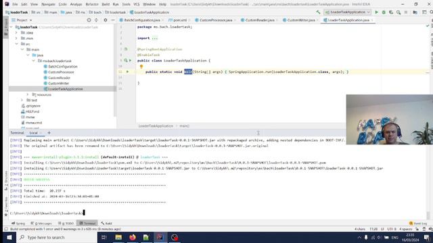Open run configuration dropdown LoaderTaskApplication
433x243 pixels.
pyautogui.click(x=347, y=12)
